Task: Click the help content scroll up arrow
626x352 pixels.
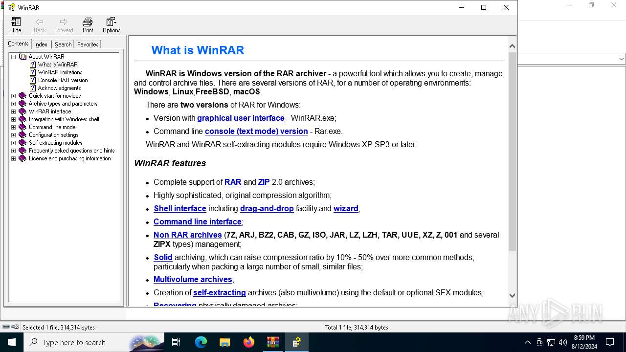Action: click(512, 46)
